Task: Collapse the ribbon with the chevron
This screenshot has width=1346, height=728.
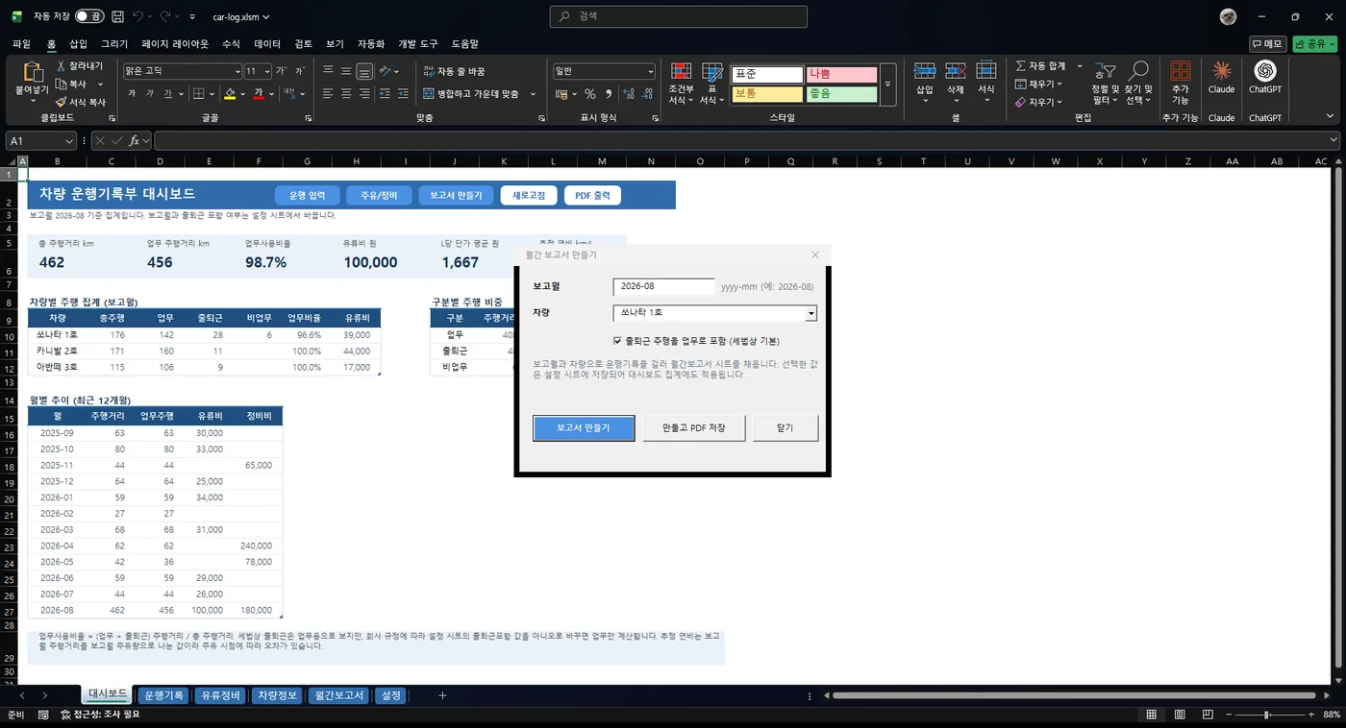Action: pyautogui.click(x=1330, y=116)
